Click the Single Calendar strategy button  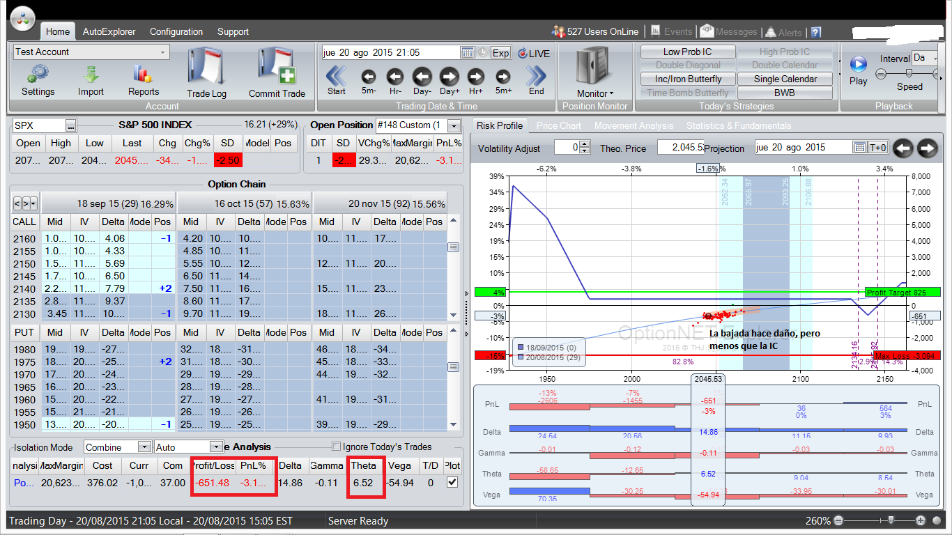(x=784, y=79)
